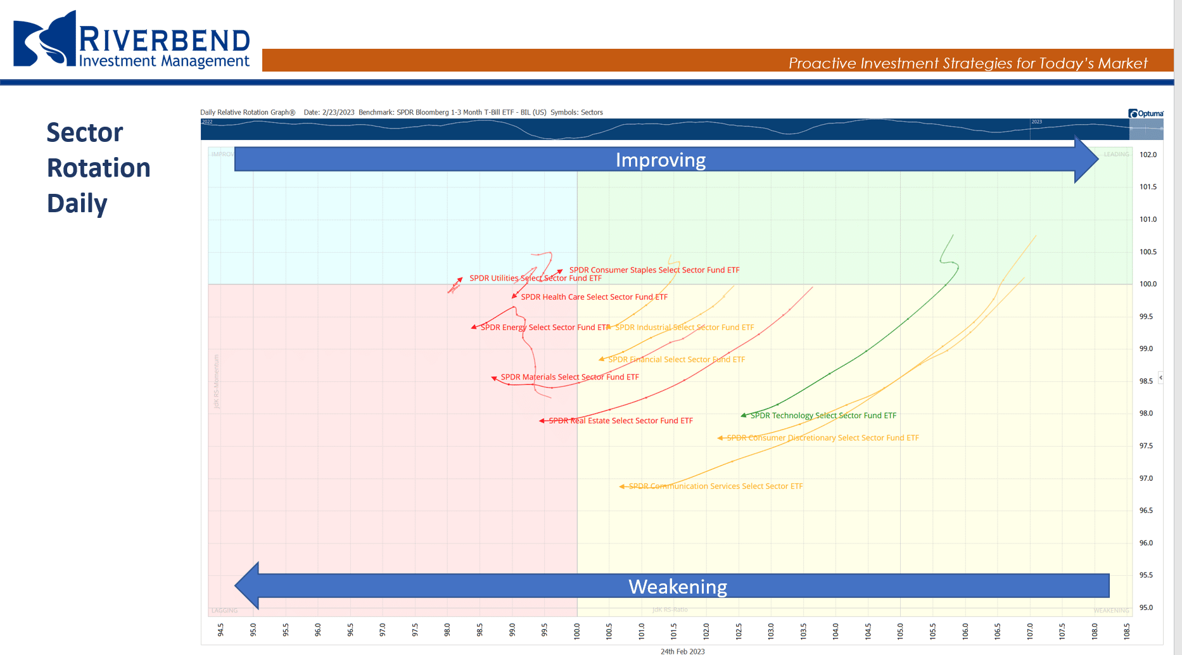Click the Proactive Investment Strategies tagline
This screenshot has width=1182, height=655.
pos(967,63)
